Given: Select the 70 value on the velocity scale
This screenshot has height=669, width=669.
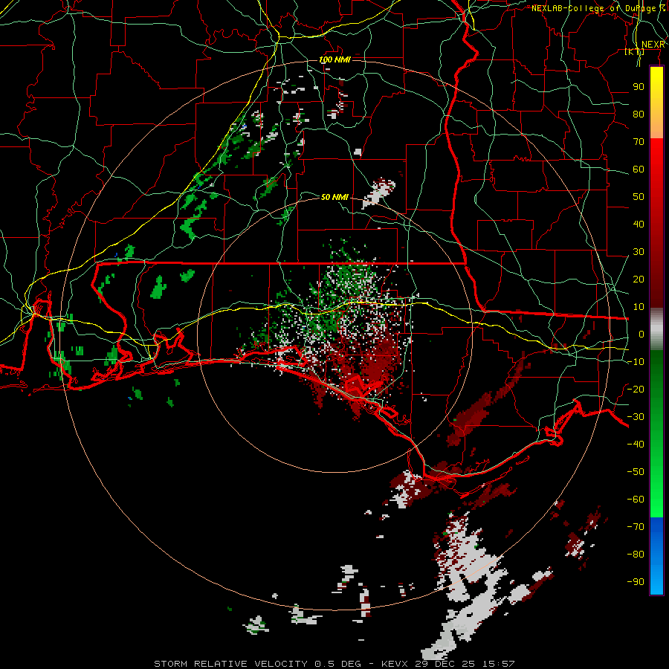Looking at the screenshot, I should pos(639,142).
